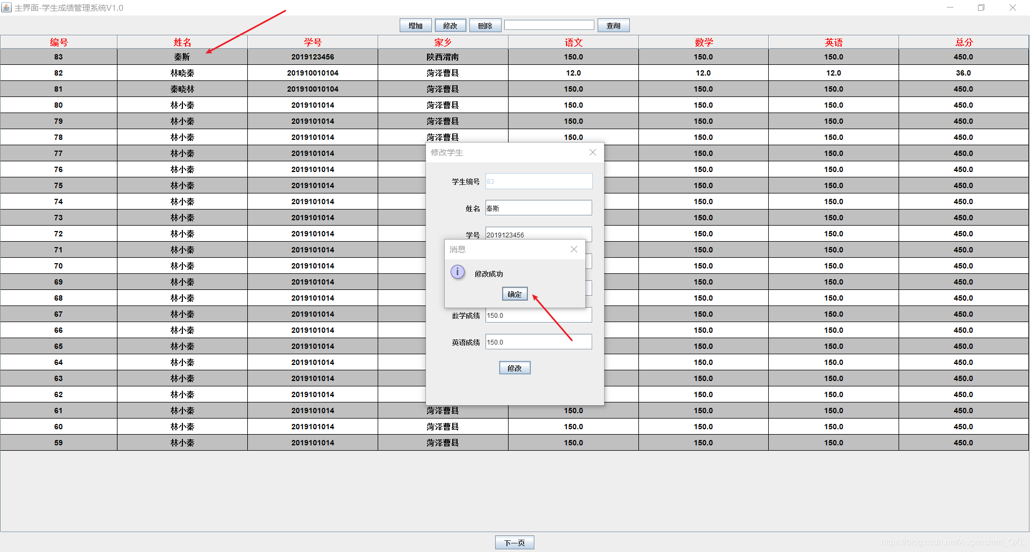Viewport: 1030px width, 552px height.
Task: Click the 家乡 column header
Action: pyautogui.click(x=443, y=42)
